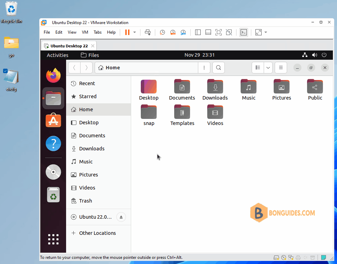Revert the virtual machine to previous snapshot
This screenshot has height=264, width=337.
173,32
